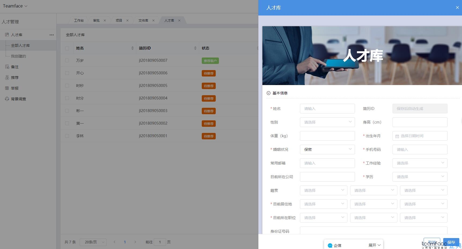The height and width of the screenshot is (249, 462).
Task: Open the 婚姻状况 dropdown showing 保密
Action: [x=327, y=150]
